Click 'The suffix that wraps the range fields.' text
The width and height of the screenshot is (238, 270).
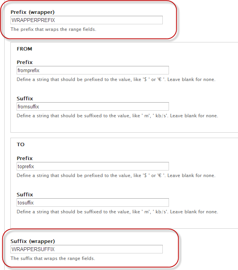click(x=53, y=258)
